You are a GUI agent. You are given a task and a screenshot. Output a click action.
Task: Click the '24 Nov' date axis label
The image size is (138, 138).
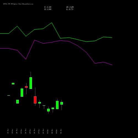point(26,131)
